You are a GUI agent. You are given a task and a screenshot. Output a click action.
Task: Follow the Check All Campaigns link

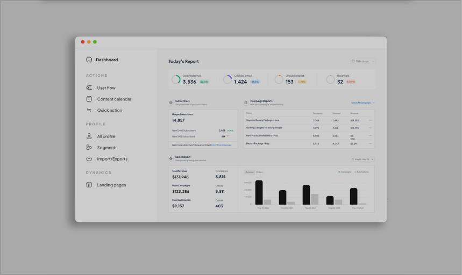(x=363, y=102)
